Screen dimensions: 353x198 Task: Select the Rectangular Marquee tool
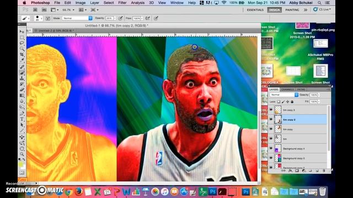point(22,37)
